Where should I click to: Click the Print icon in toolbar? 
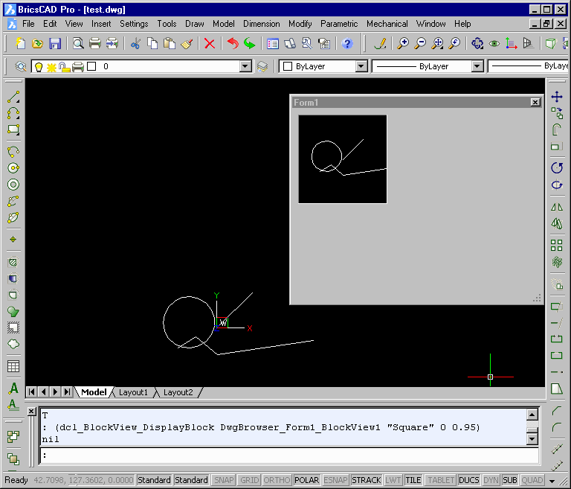(95, 44)
